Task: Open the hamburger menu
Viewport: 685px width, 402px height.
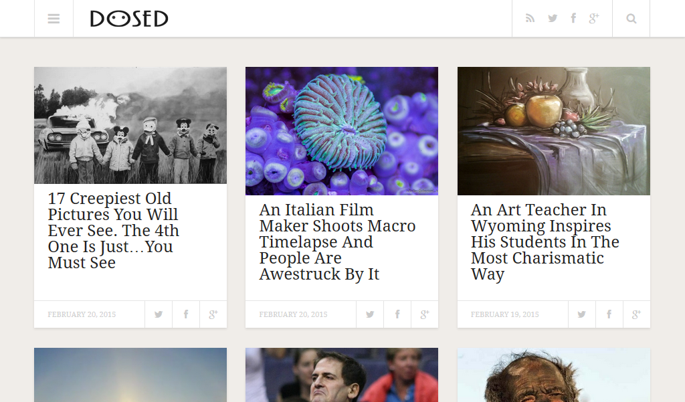Action: (x=54, y=19)
